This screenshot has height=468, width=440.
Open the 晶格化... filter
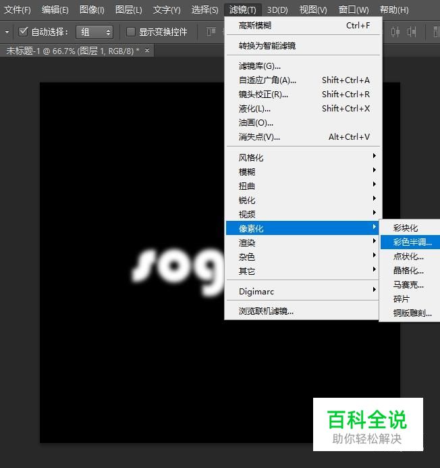(410, 270)
